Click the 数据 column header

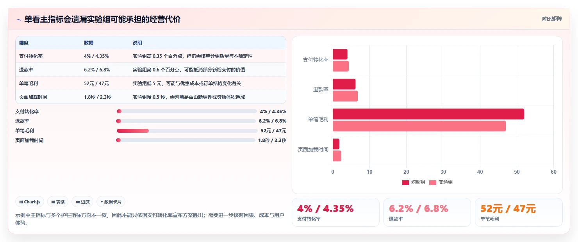coord(89,43)
